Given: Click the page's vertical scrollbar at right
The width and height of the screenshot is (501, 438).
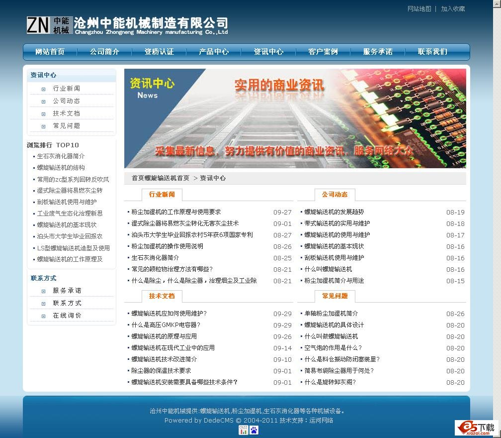Looking at the screenshot, I should point(497,219).
